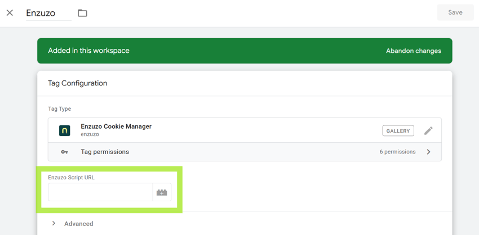Select the Enzuzo Cookie Manager tag type row
Image resolution: width=479 pixels, height=235 pixels.
245,130
